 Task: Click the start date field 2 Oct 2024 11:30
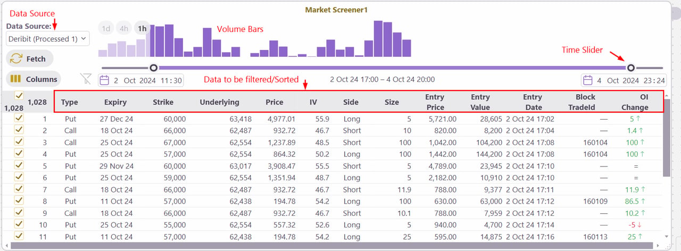click(142, 80)
